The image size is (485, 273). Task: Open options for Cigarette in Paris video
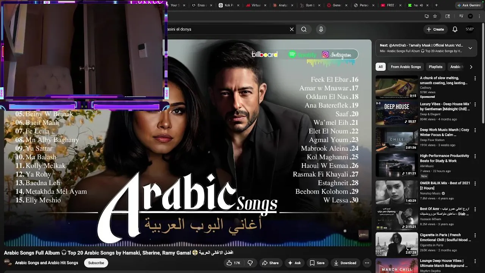475,235
